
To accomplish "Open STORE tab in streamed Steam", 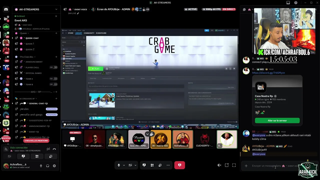I will point(70,33).
